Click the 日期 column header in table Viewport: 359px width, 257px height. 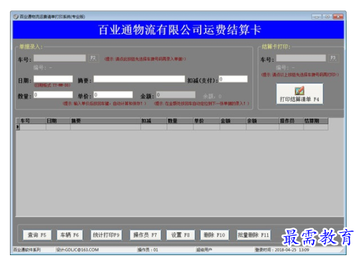pyautogui.click(x=58, y=121)
